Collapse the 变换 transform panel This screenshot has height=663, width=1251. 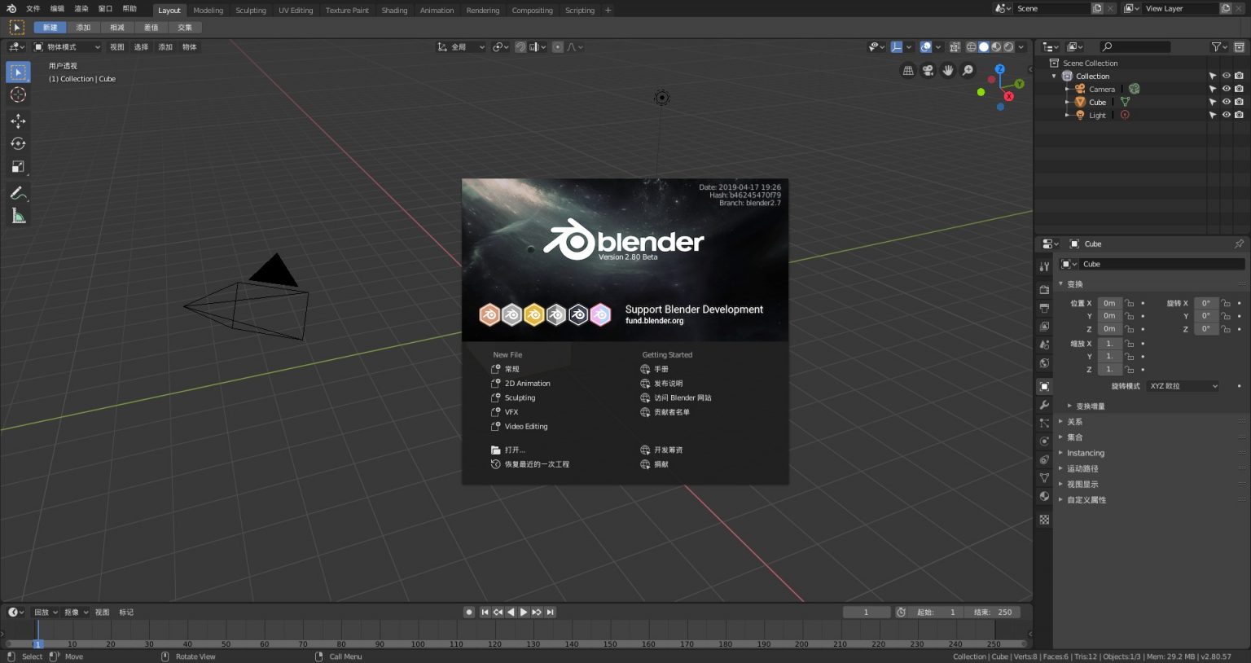[1075, 284]
